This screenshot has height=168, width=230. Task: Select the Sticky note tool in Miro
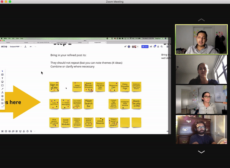[2, 82]
